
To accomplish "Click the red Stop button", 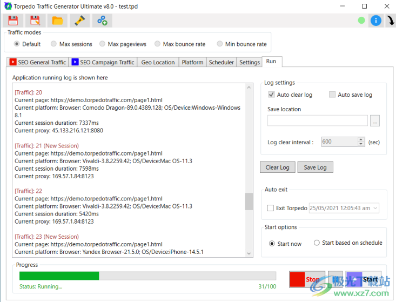I will [x=307, y=279].
